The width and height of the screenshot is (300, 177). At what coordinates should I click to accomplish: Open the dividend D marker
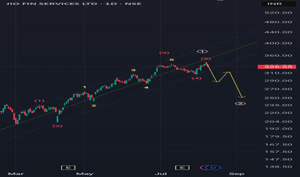click(213, 168)
